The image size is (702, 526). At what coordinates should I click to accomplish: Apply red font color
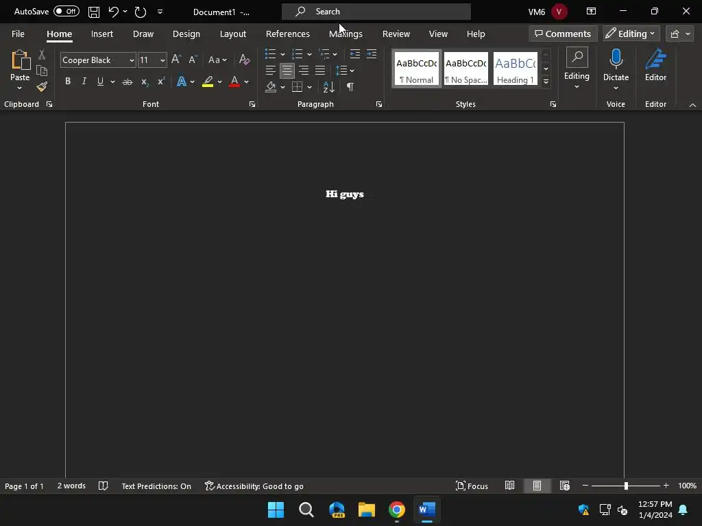click(x=234, y=82)
